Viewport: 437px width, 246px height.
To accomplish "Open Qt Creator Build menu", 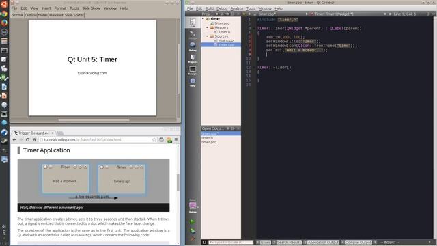I will point(210,9).
